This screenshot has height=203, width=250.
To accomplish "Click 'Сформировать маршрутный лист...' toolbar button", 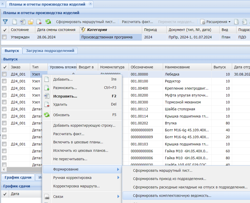I will pyautogui.click(x=86, y=22).
